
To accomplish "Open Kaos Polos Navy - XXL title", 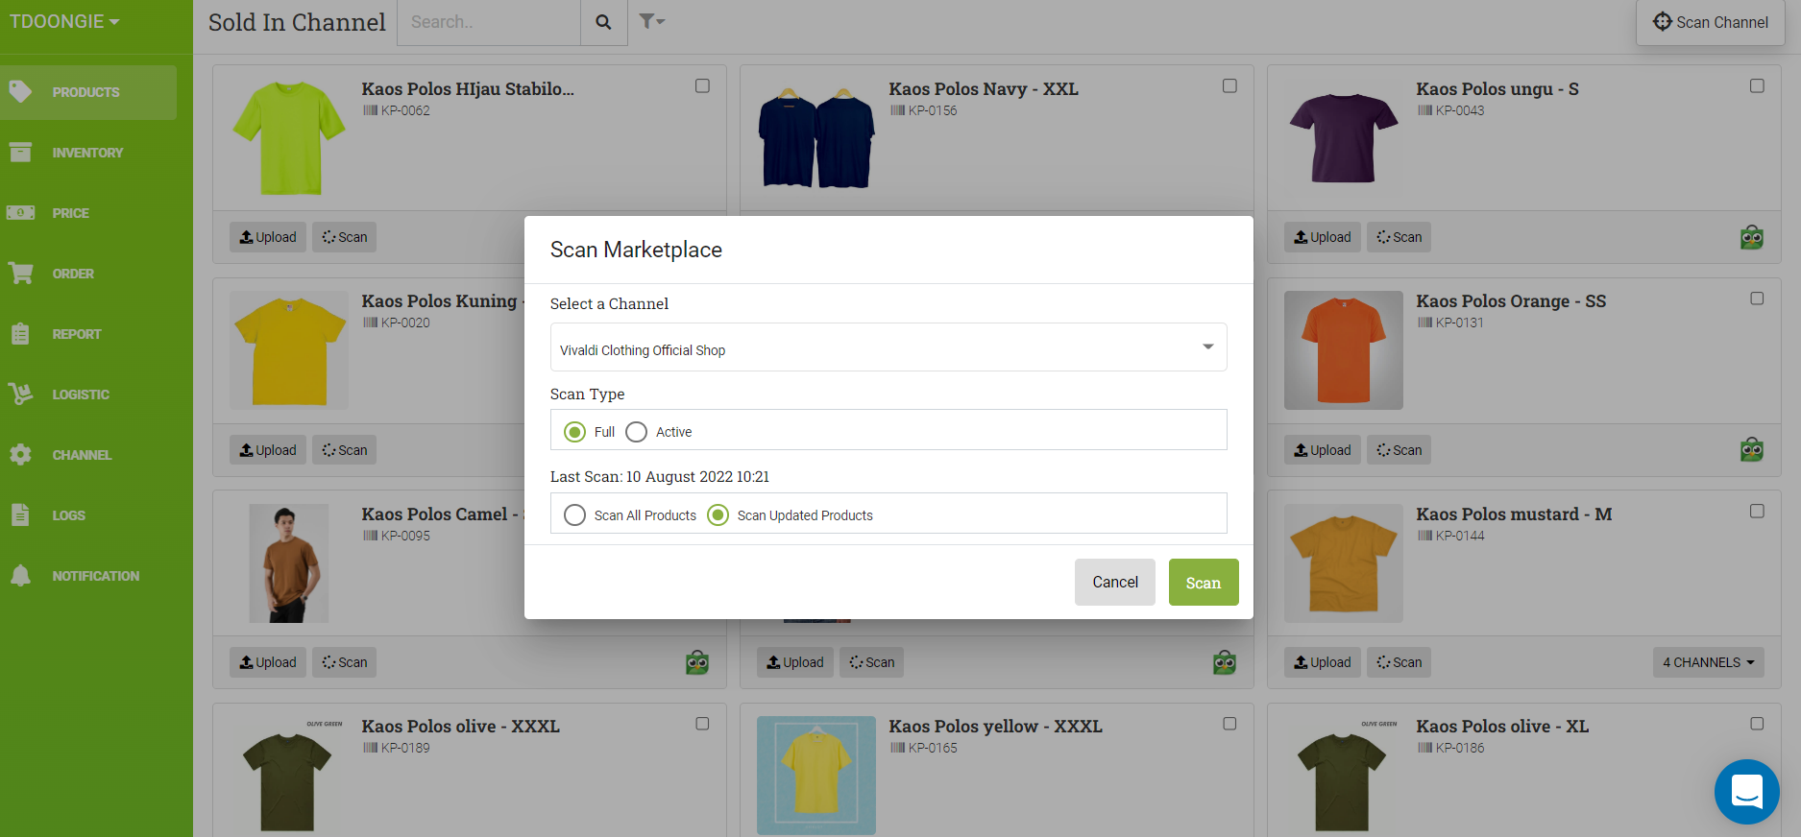I will point(984,89).
